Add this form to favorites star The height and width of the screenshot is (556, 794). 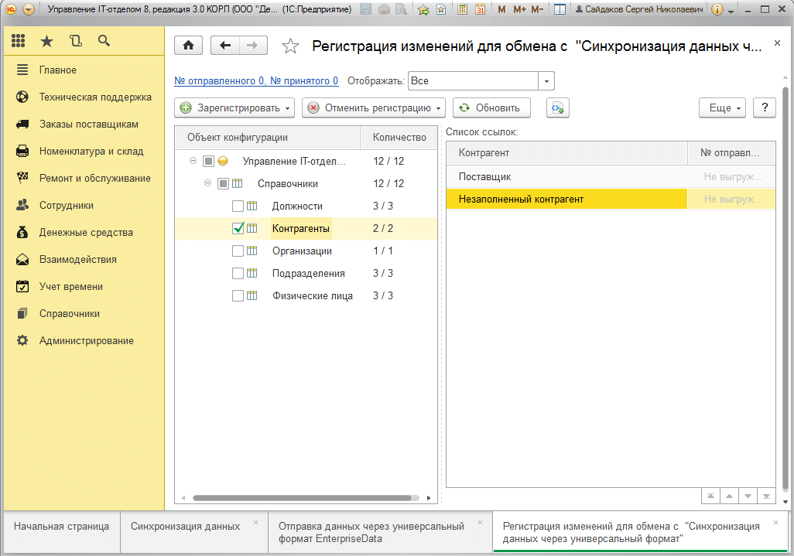pyautogui.click(x=290, y=46)
